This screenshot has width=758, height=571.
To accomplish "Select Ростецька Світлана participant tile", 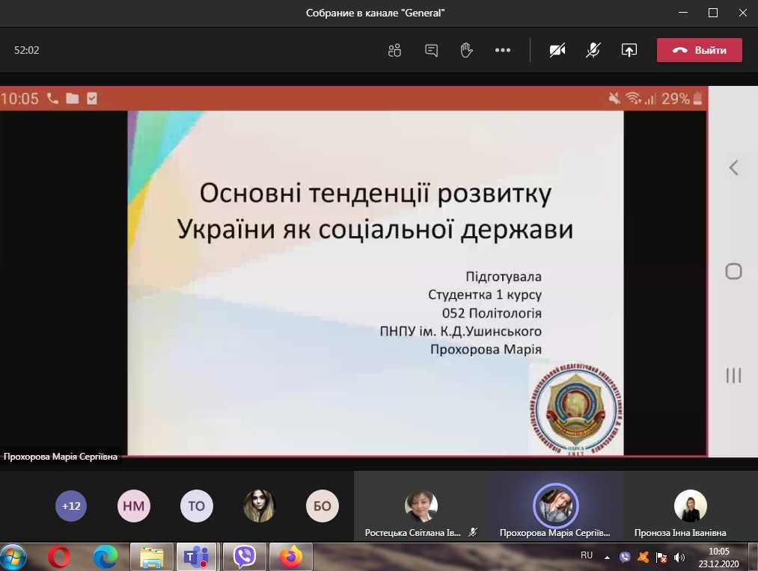I will [421, 506].
